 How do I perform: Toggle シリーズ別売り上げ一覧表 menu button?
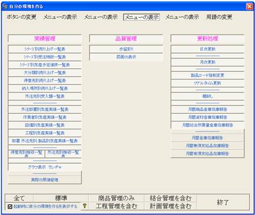tap(45, 49)
